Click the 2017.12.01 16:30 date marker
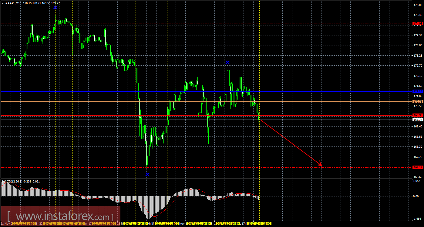This screenshot has height=227, width=424. tap(199, 224)
